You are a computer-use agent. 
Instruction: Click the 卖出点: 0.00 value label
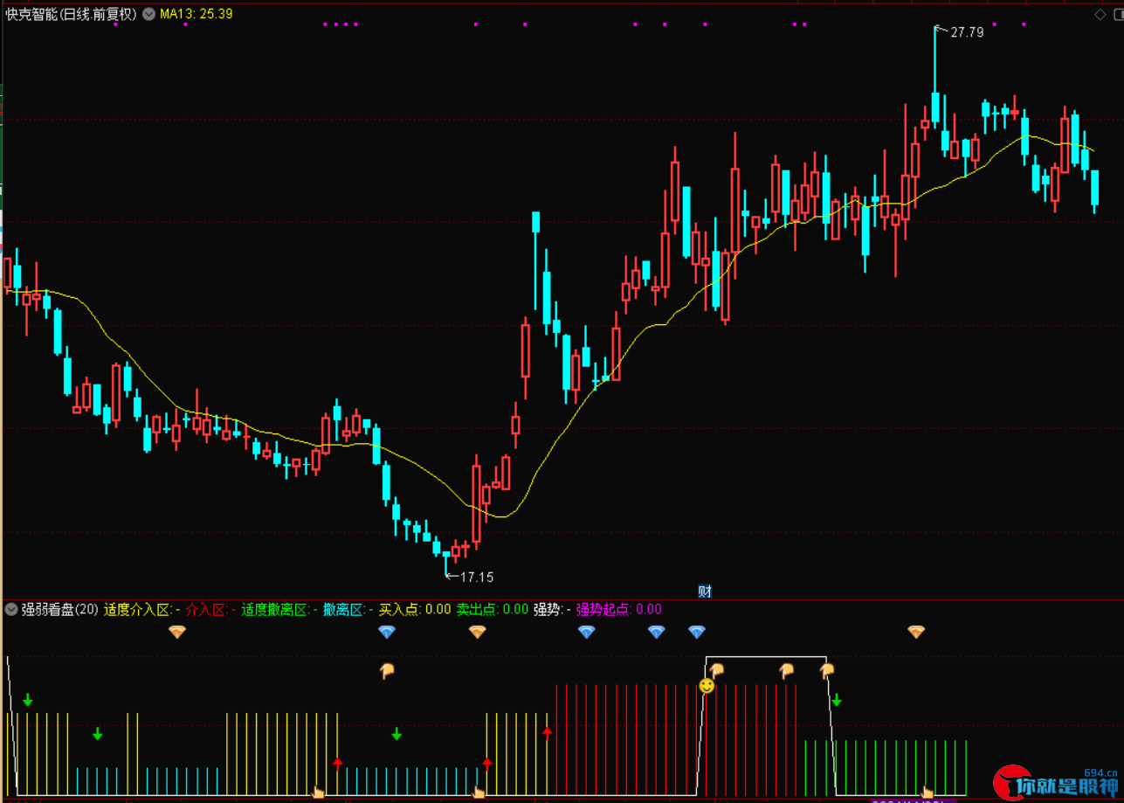pyautogui.click(x=493, y=609)
